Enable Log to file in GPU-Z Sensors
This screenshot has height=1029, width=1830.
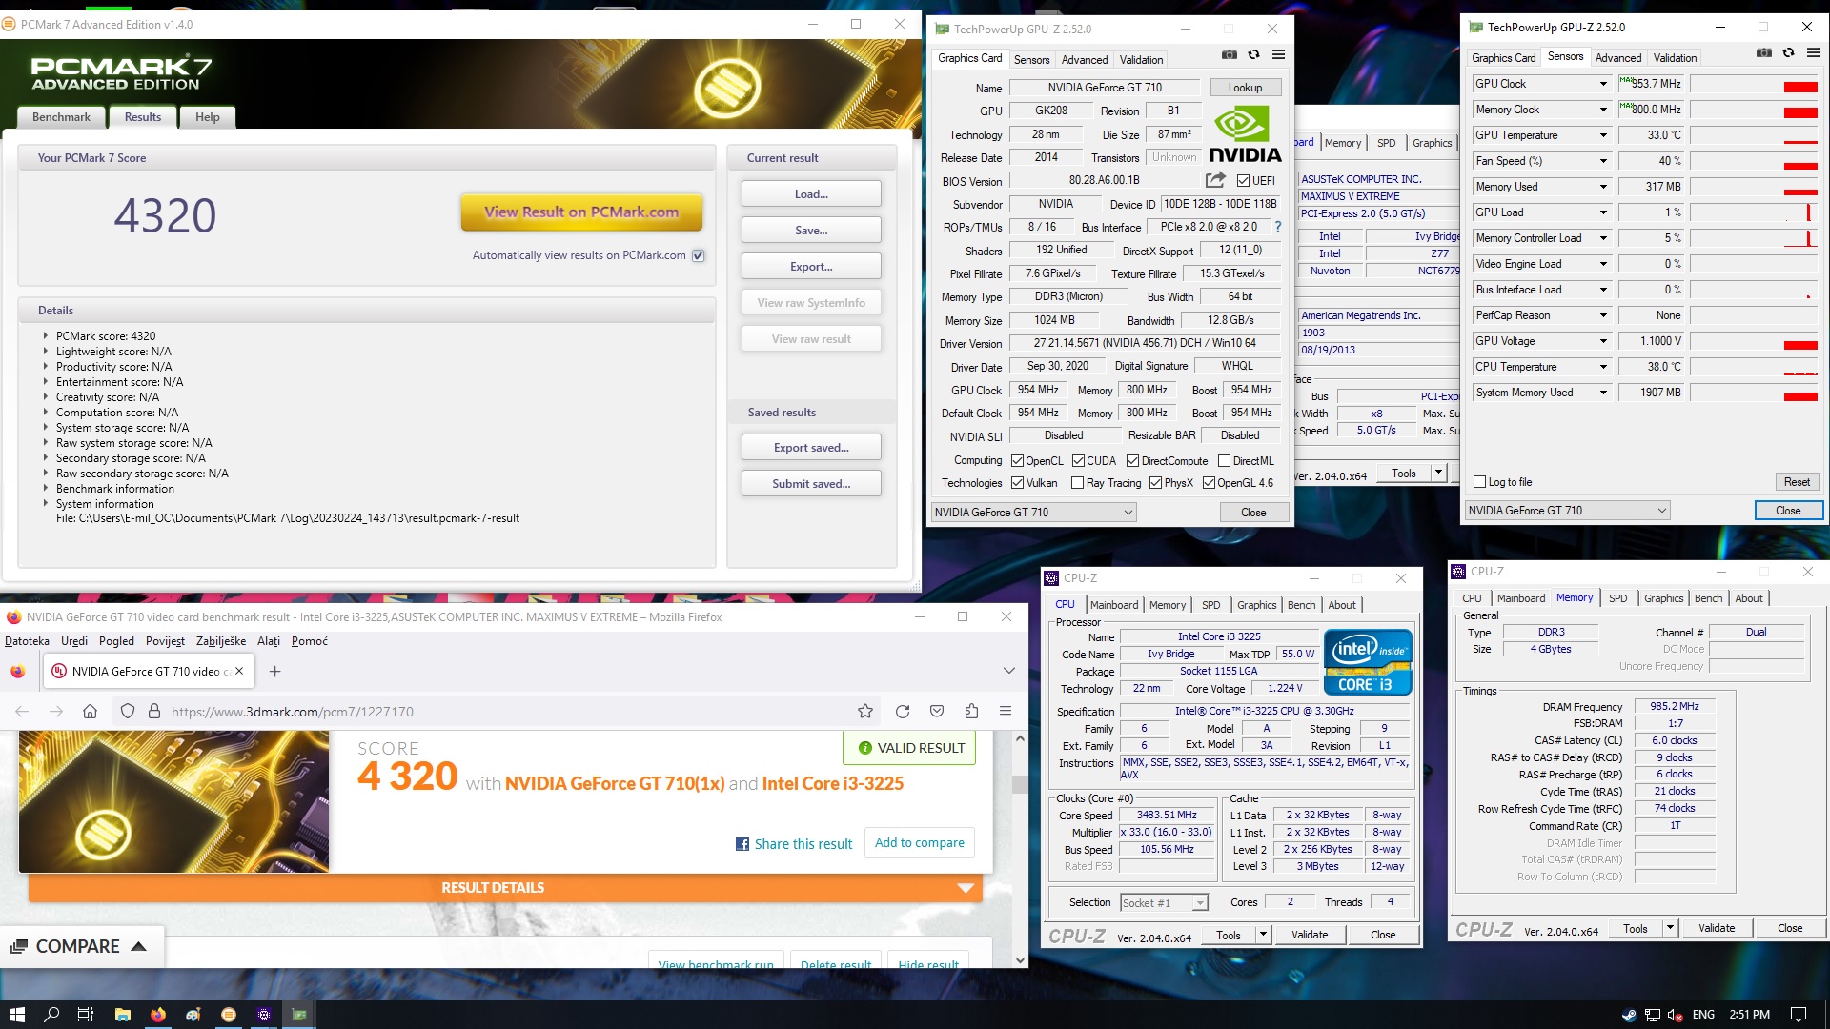[1480, 482]
